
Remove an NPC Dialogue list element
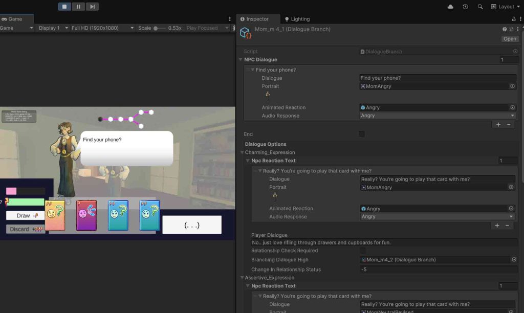click(x=508, y=125)
